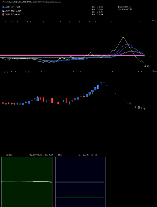Click the dark blue ADX chart panel

point(80,182)
